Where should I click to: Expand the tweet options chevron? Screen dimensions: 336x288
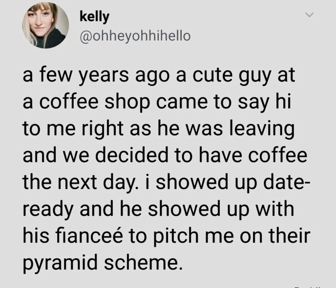tap(311, 17)
